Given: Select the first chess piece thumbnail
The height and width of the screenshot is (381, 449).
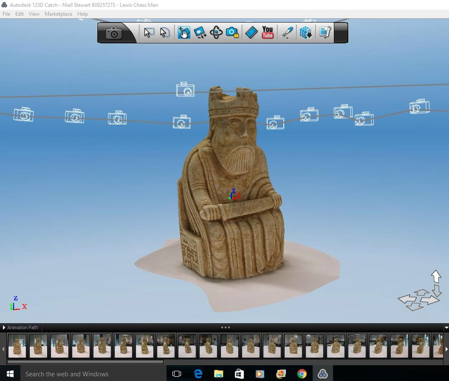Looking at the screenshot, I should point(17,346).
